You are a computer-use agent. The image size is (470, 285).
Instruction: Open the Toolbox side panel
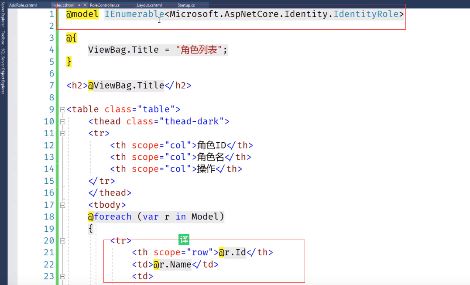coord(3,38)
